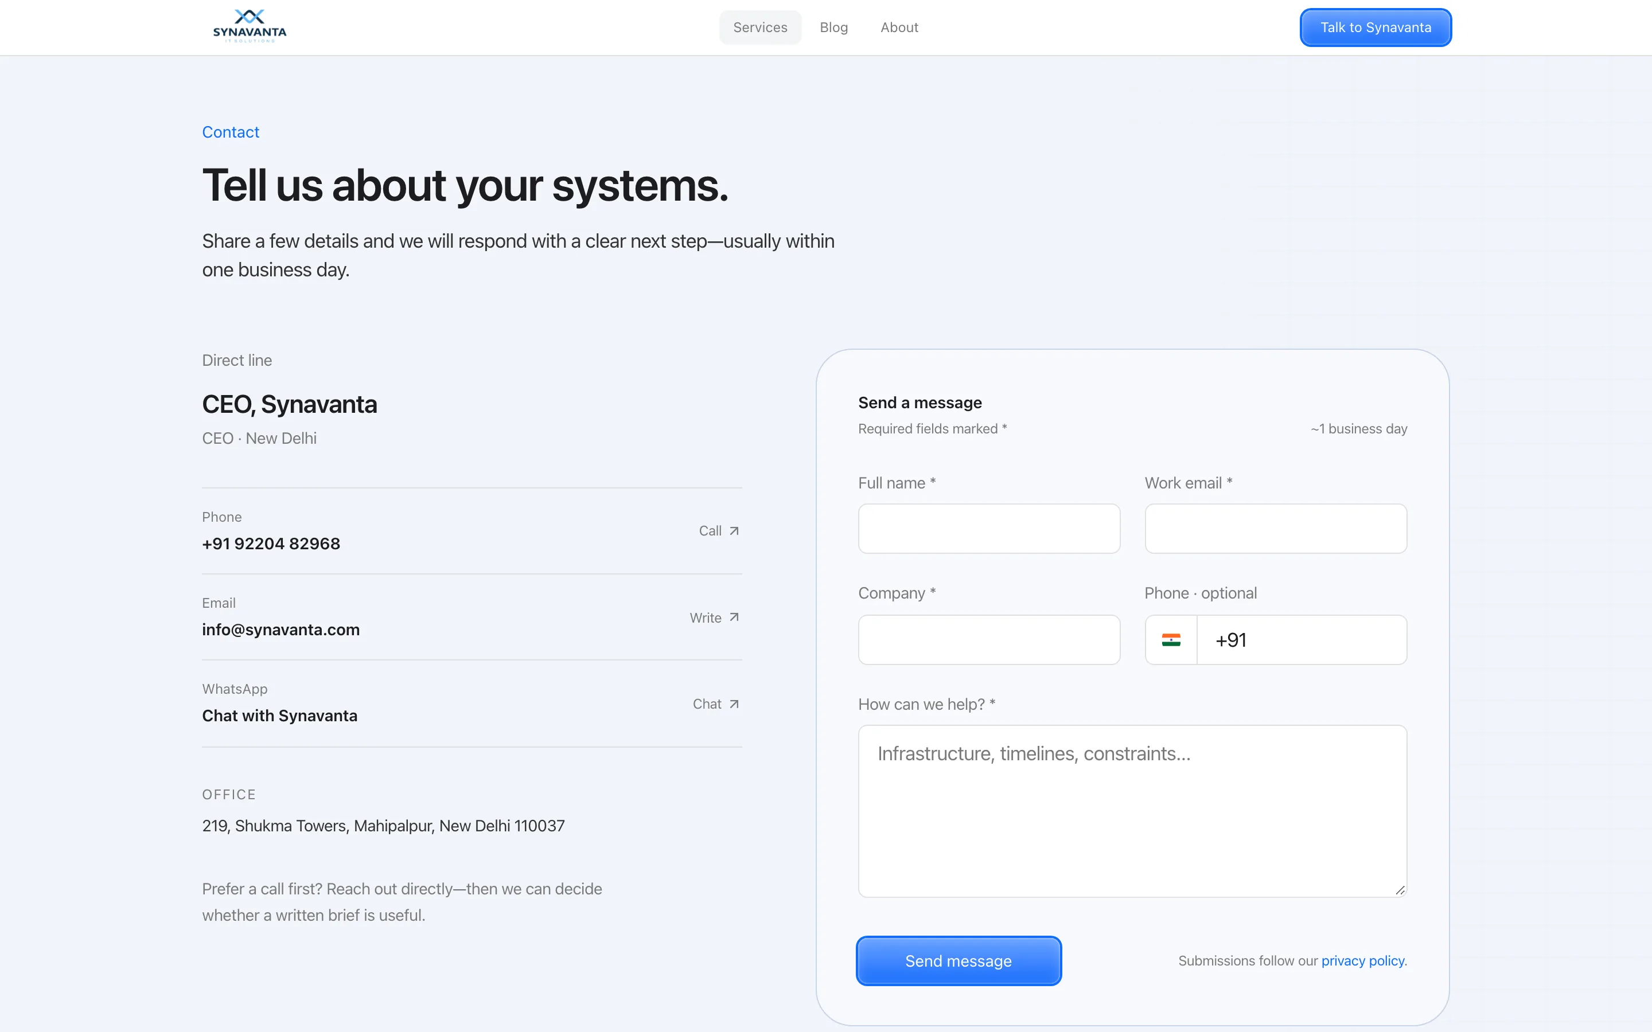The height and width of the screenshot is (1032, 1652).
Task: Click the arrow icon next to Call
Action: tap(734, 531)
